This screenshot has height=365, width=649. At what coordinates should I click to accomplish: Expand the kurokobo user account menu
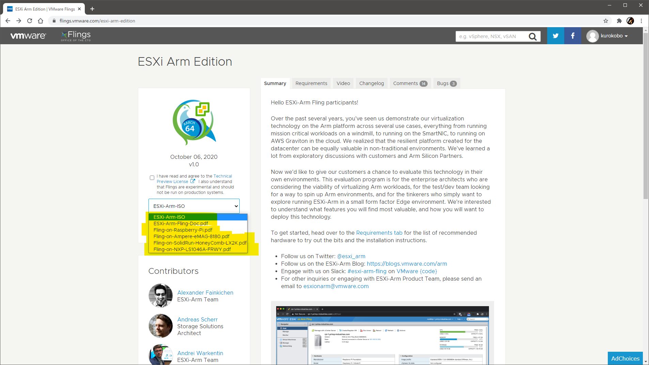click(x=607, y=36)
